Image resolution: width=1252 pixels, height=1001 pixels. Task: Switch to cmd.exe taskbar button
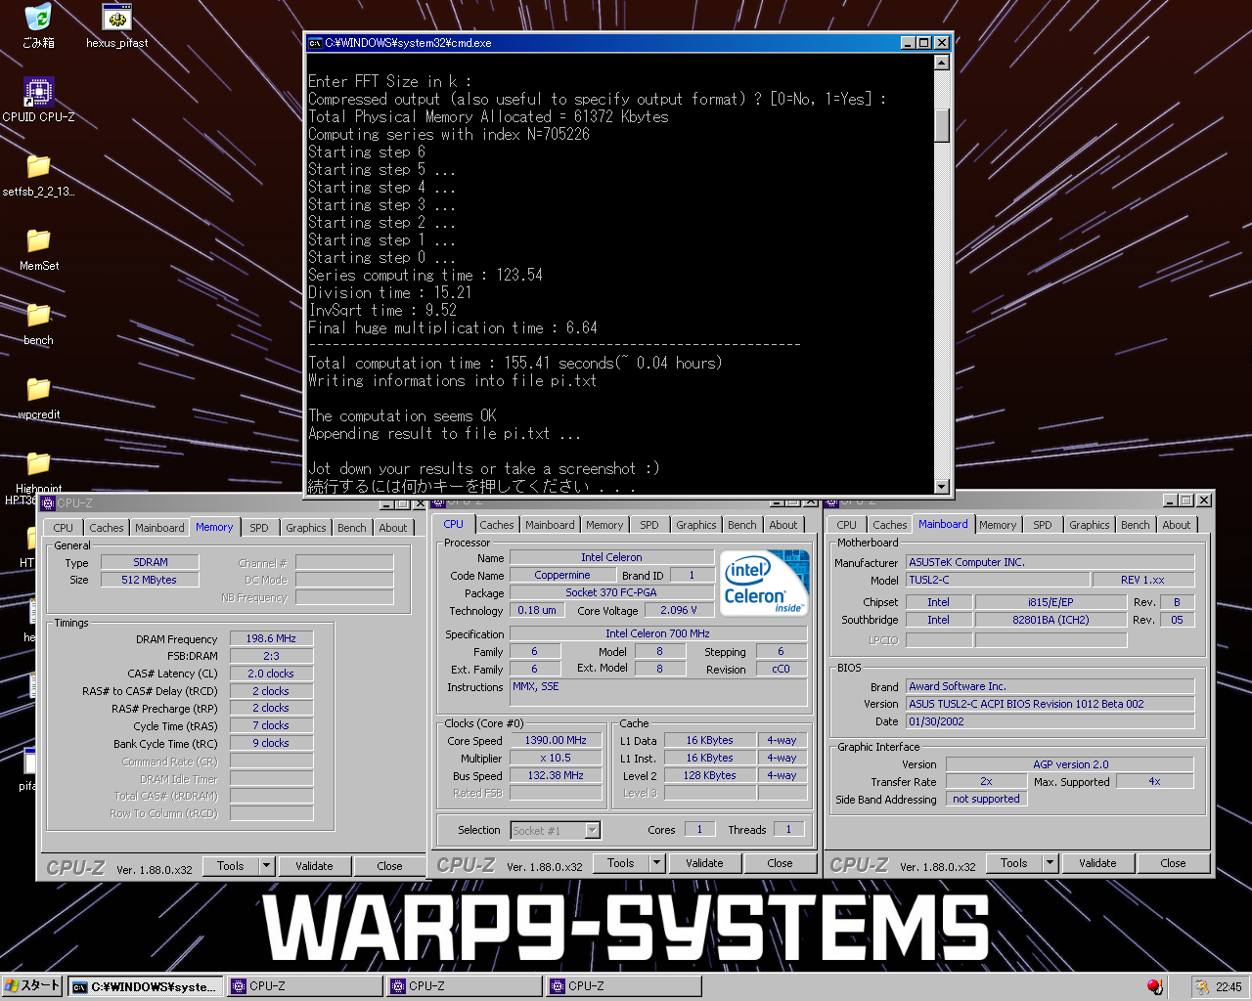point(146,986)
